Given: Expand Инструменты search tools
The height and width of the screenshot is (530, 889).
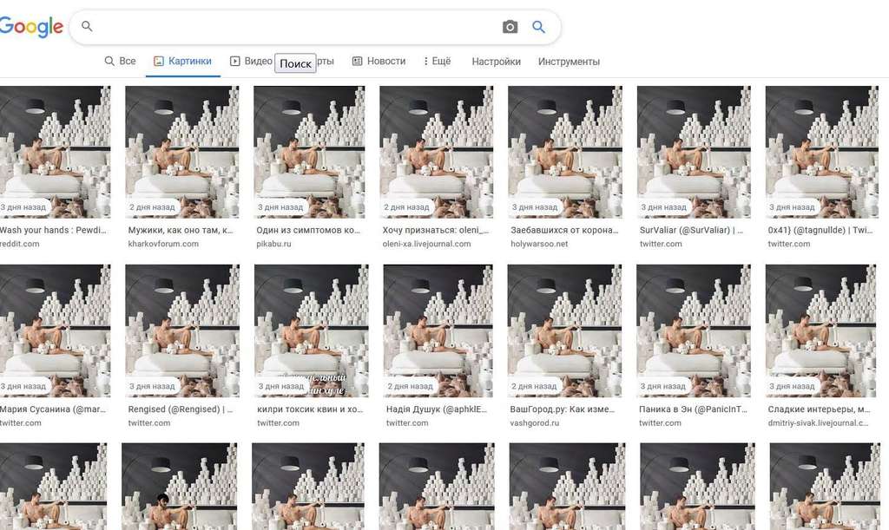Looking at the screenshot, I should point(569,62).
